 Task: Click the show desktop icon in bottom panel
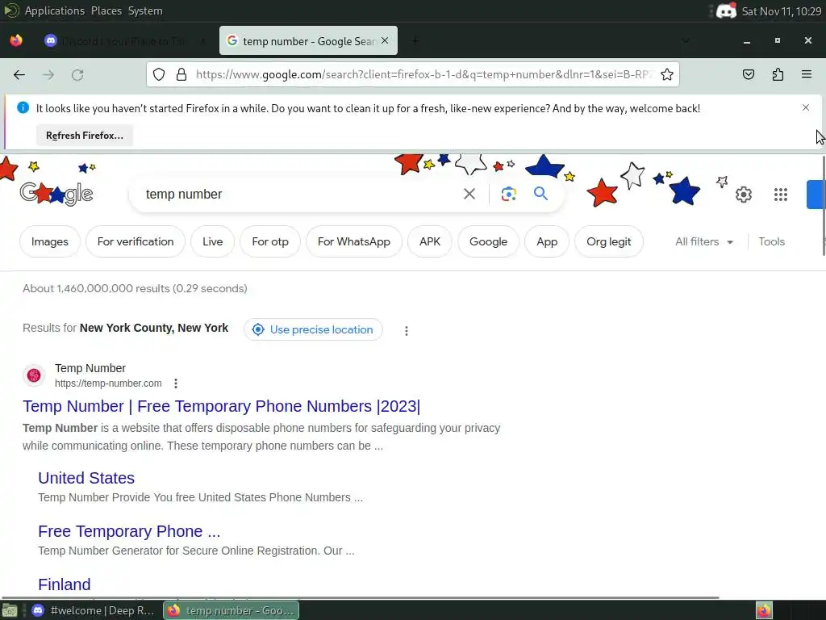coord(10,610)
